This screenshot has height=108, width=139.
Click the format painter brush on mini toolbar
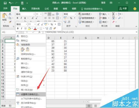(54, 28)
